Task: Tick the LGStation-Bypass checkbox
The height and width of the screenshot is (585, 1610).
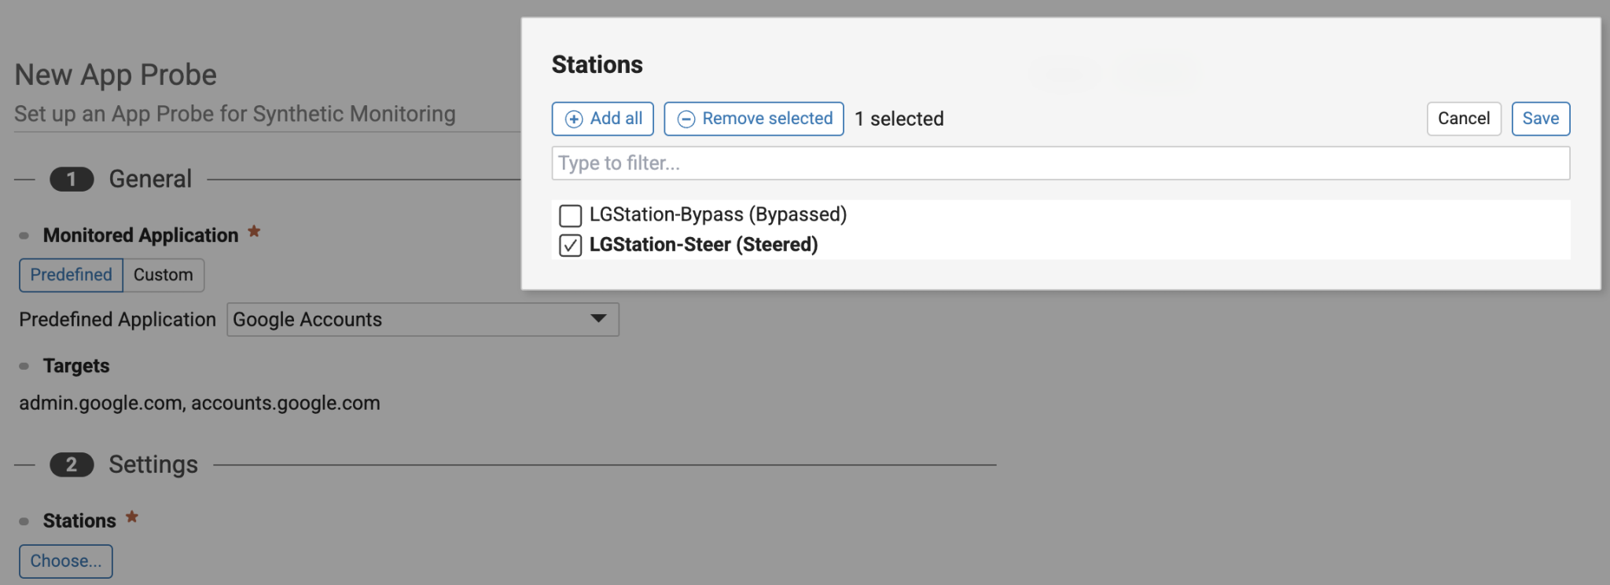Action: [570, 215]
